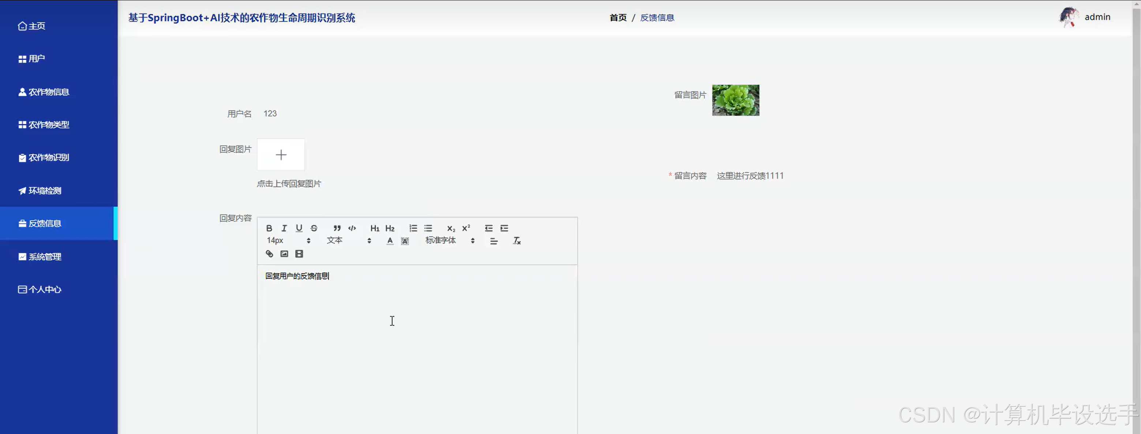View the 留言图片 lettuce thumbnail

click(735, 101)
